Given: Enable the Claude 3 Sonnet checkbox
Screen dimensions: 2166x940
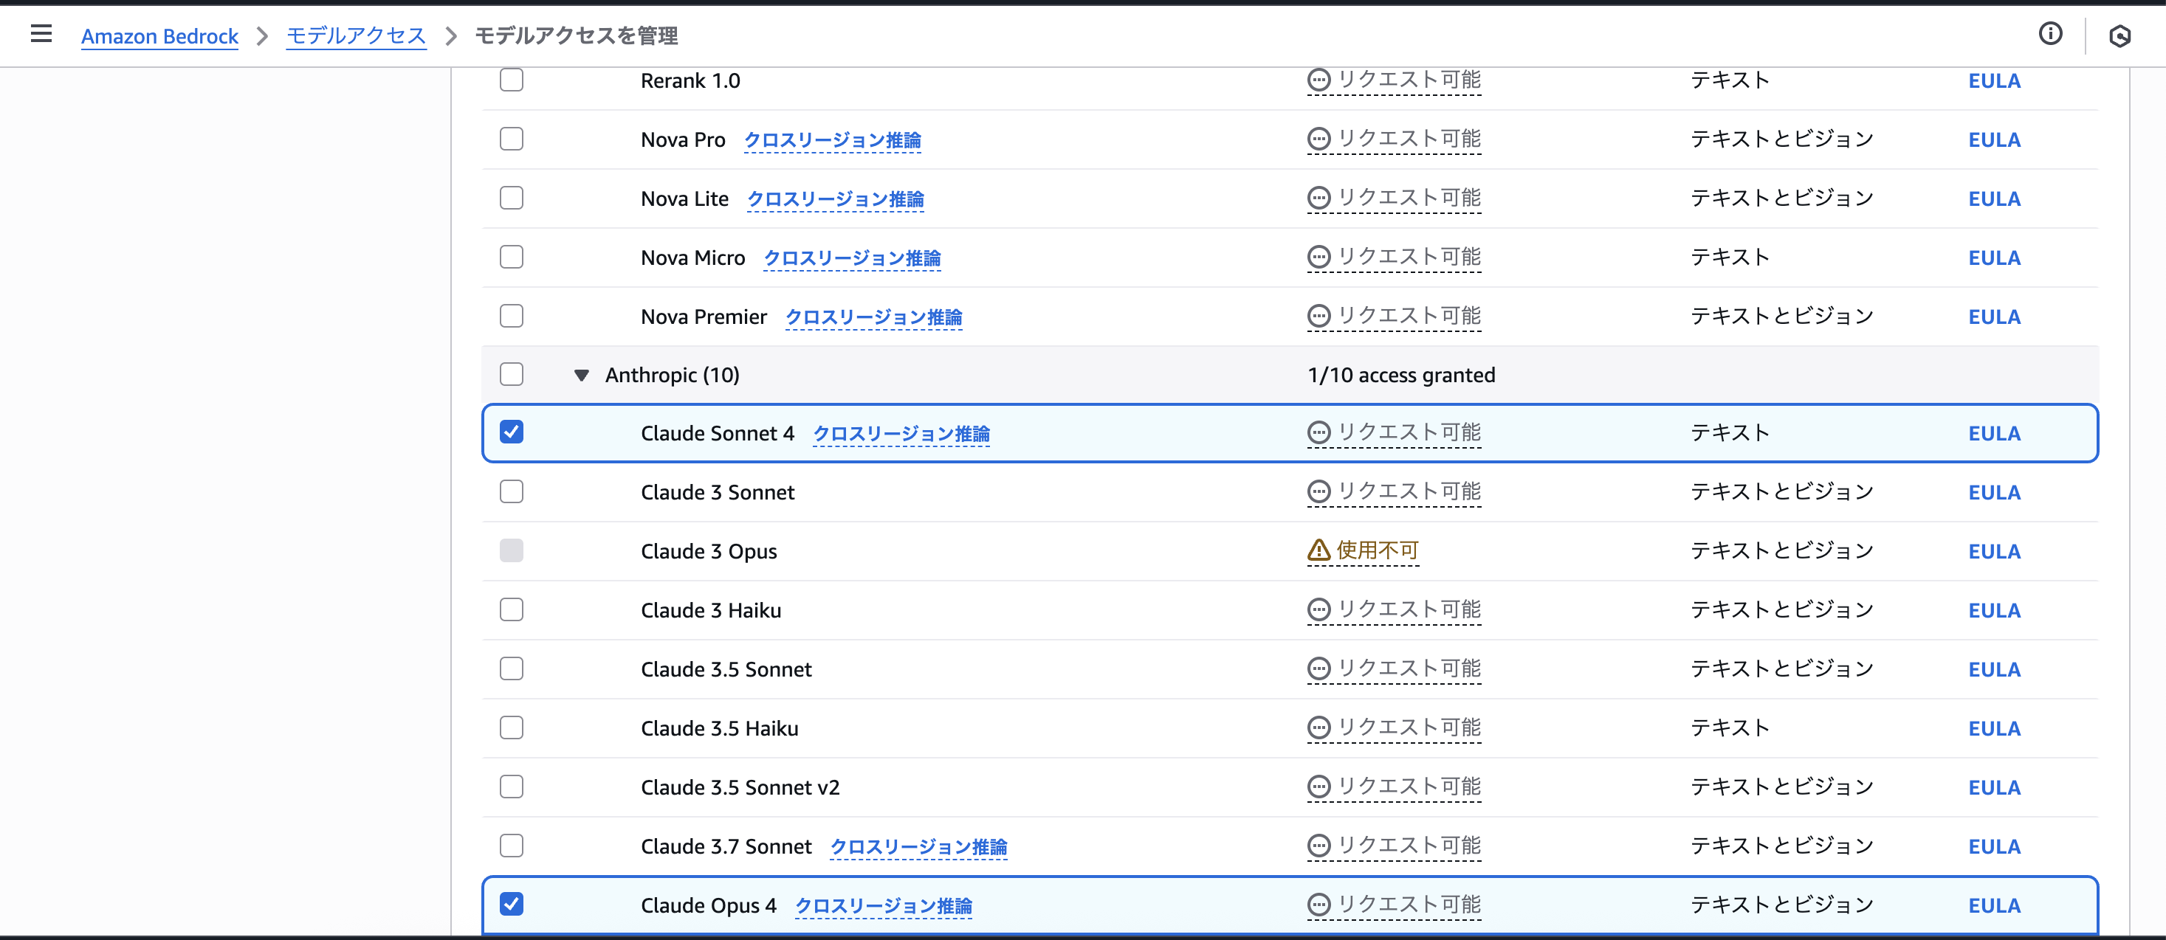Looking at the screenshot, I should 511,491.
